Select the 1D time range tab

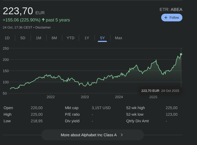coord(7,38)
